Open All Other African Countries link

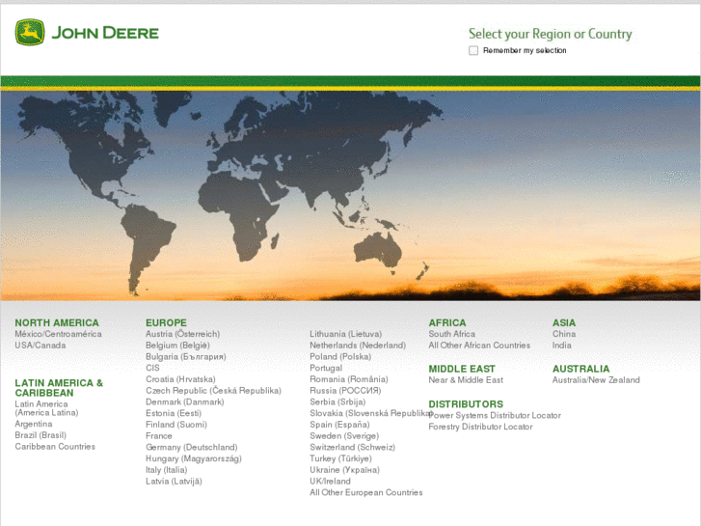(x=479, y=346)
